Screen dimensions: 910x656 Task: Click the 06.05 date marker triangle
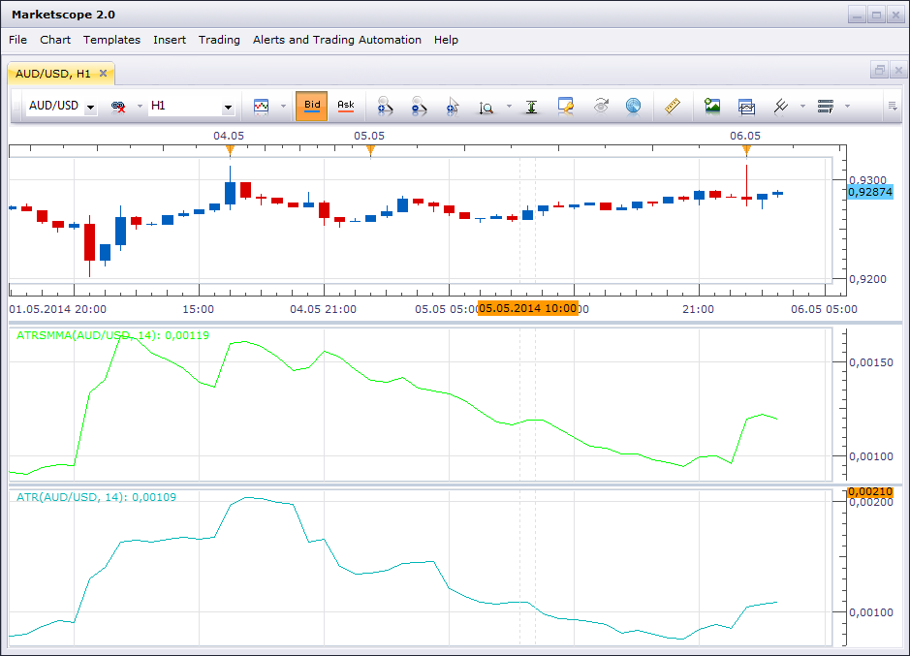point(746,151)
